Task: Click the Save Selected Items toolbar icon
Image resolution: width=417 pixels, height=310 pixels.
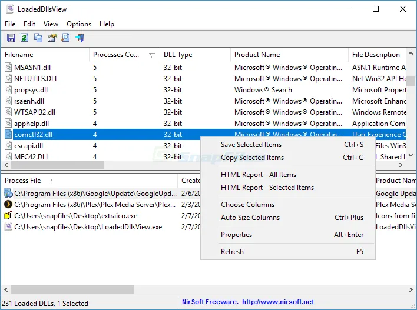Action: [11, 38]
